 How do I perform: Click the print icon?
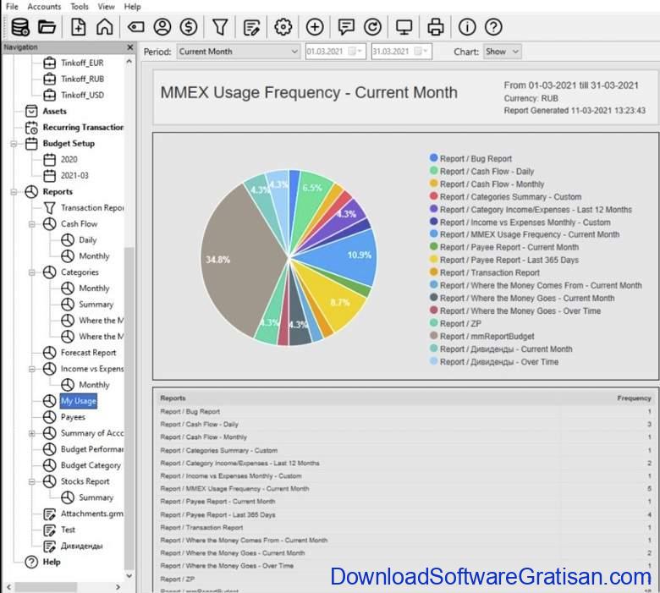436,27
